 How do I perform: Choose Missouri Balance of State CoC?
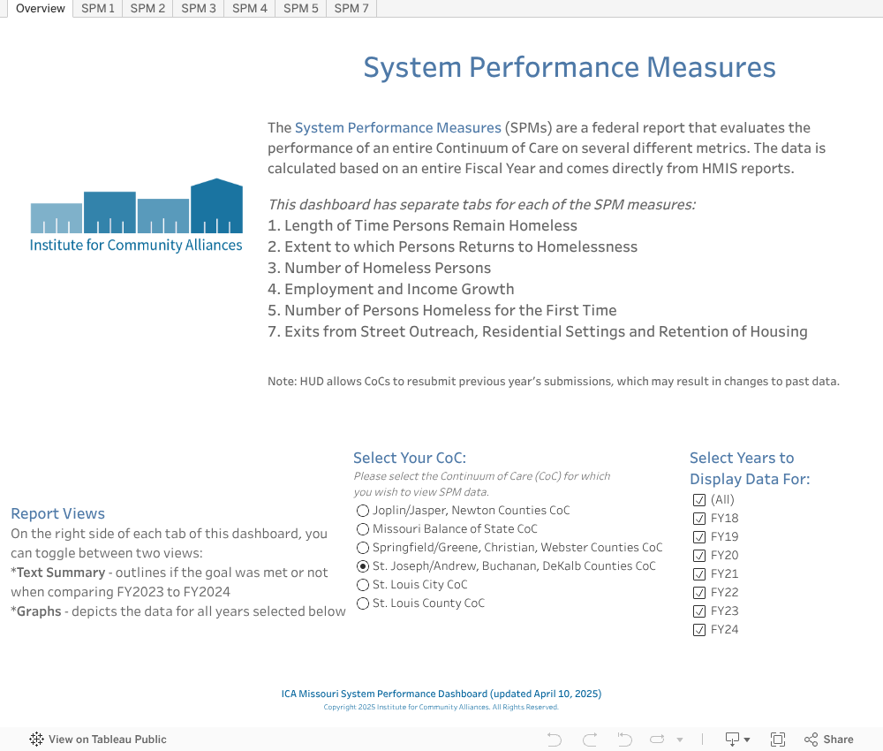point(363,529)
